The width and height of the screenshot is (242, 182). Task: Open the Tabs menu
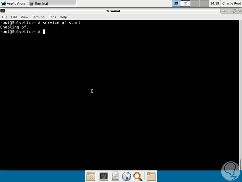click(x=52, y=17)
